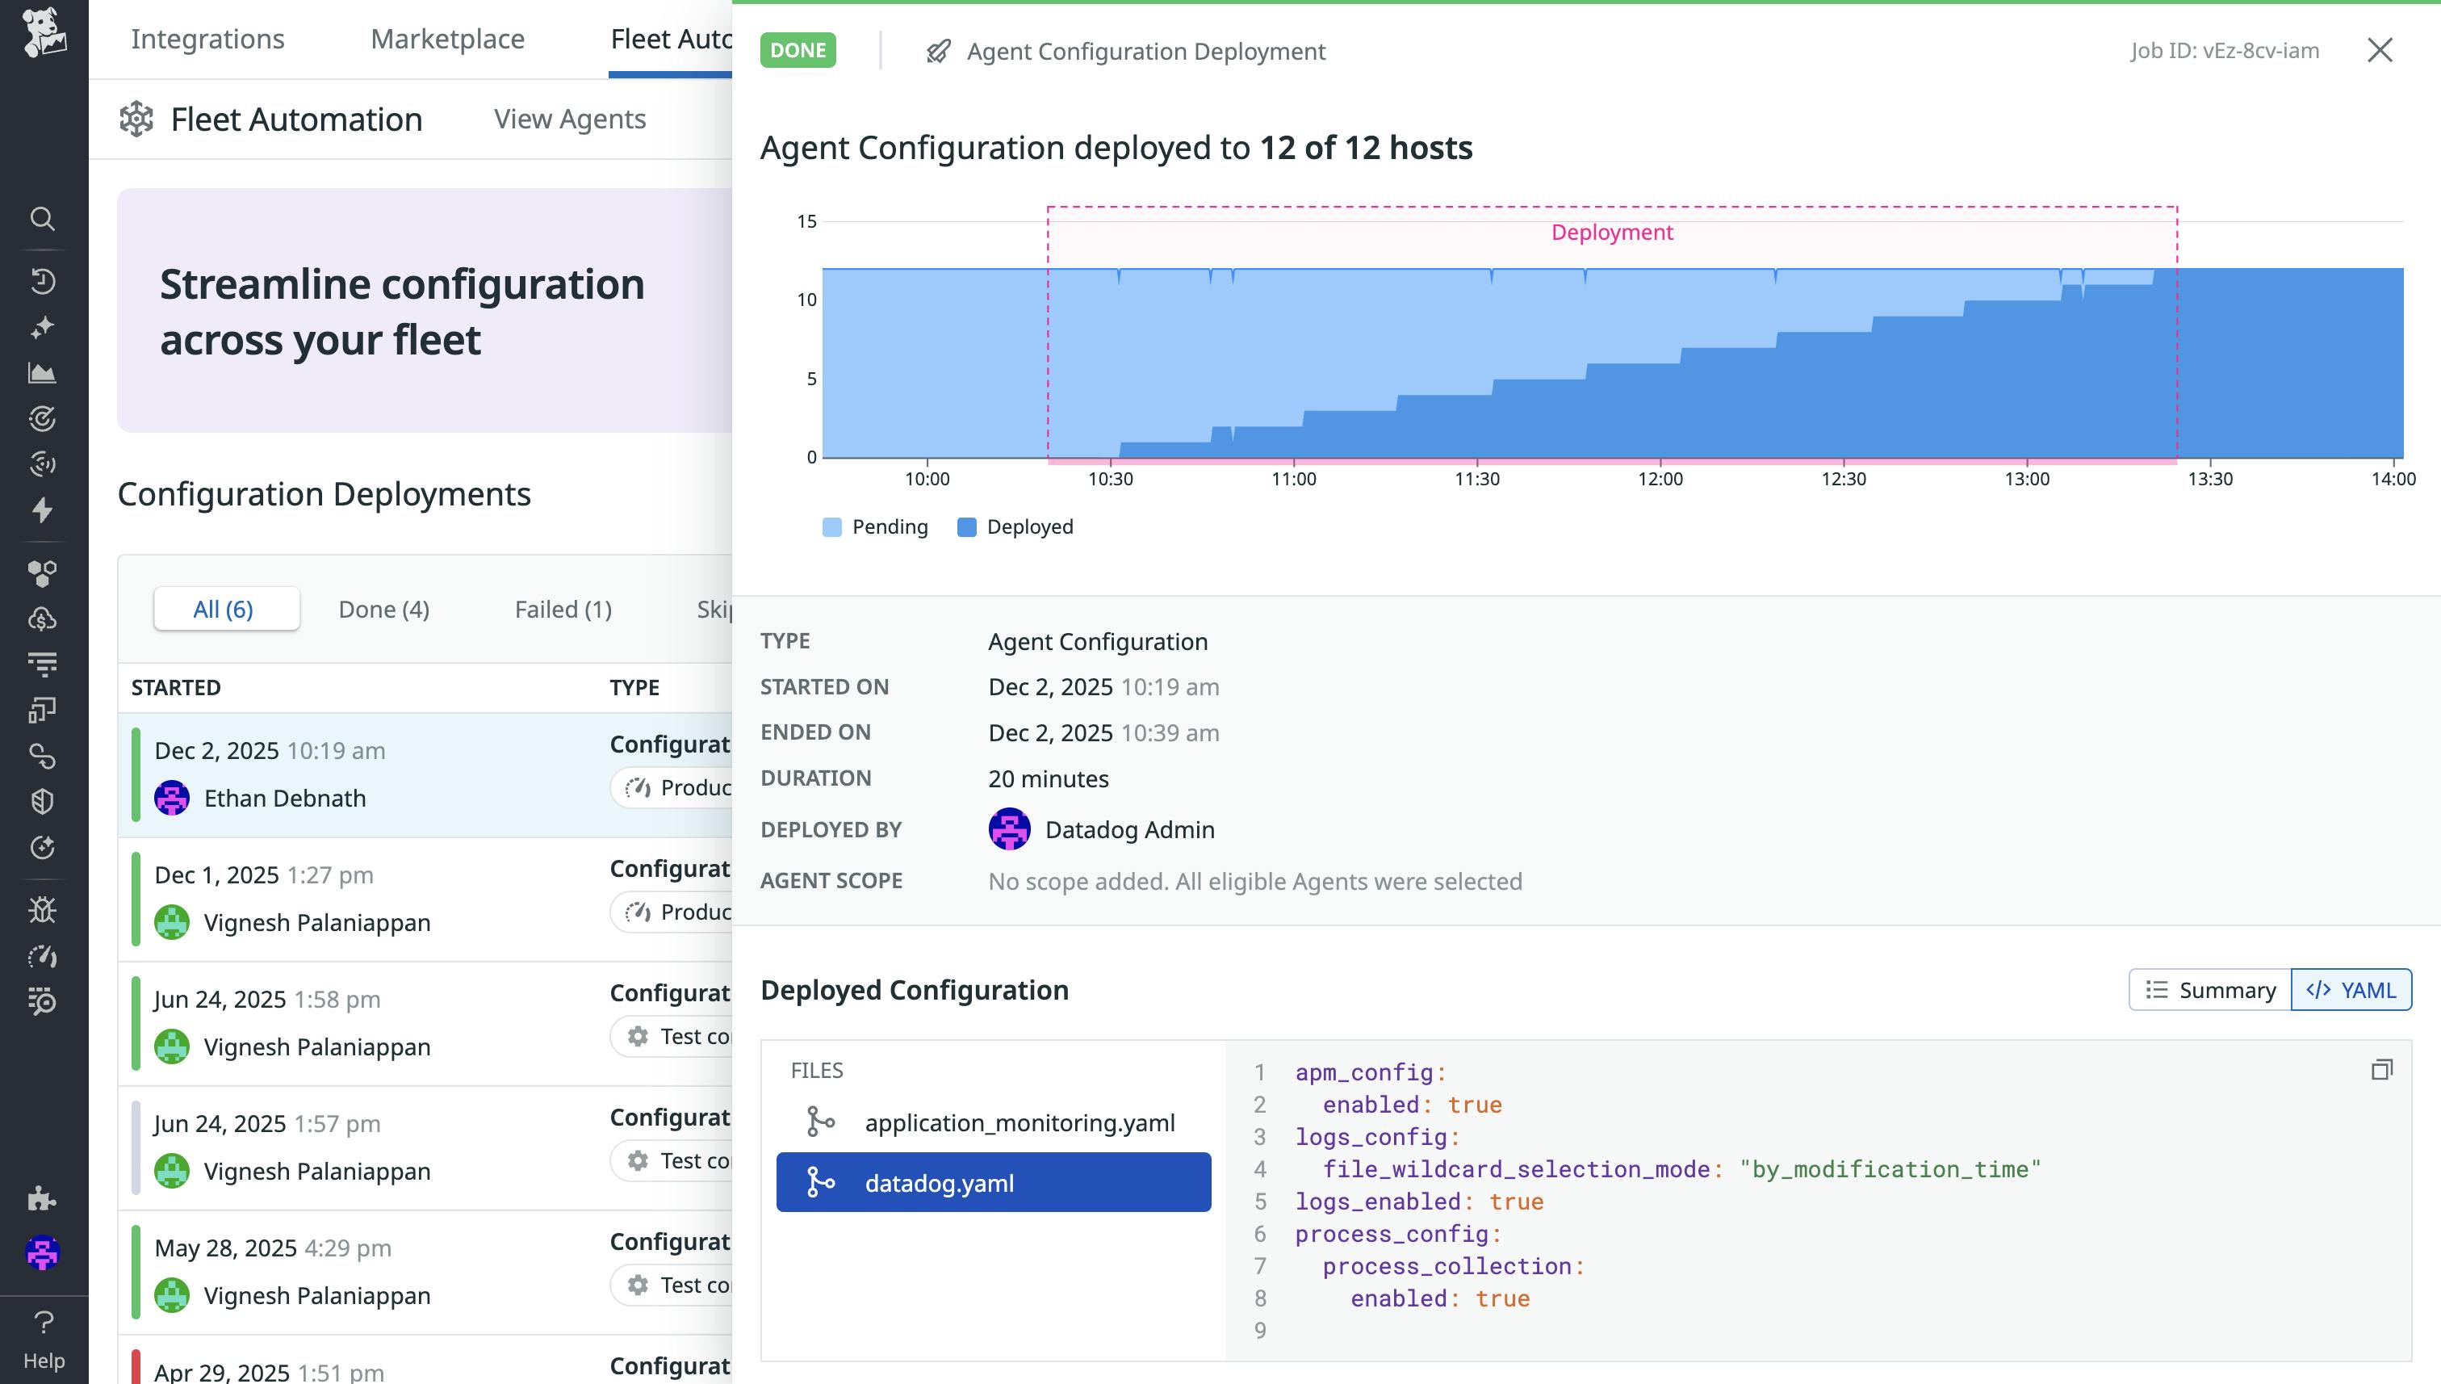The image size is (2441, 1384).
Task: Hide the Pending series via chart legend
Action: (875, 526)
